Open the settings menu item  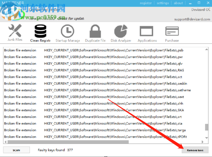tap(163, 3)
